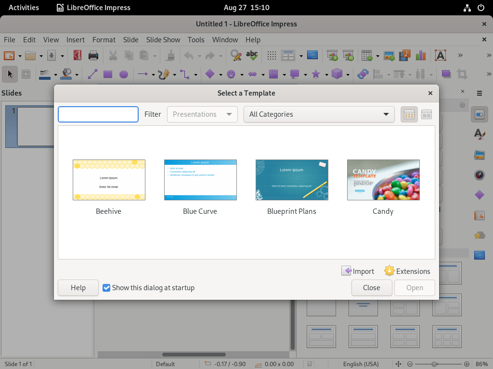Click the Insert Audio or Video icon
493x369 pixels.
404,56
